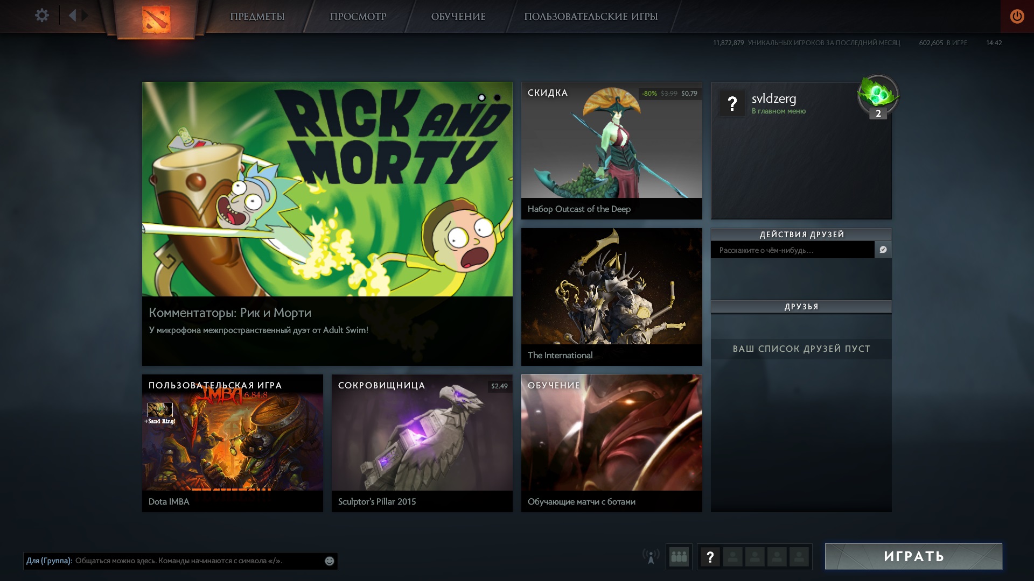Click the -80% $0.79 price tag
This screenshot has height=581, width=1034.
[x=669, y=94]
